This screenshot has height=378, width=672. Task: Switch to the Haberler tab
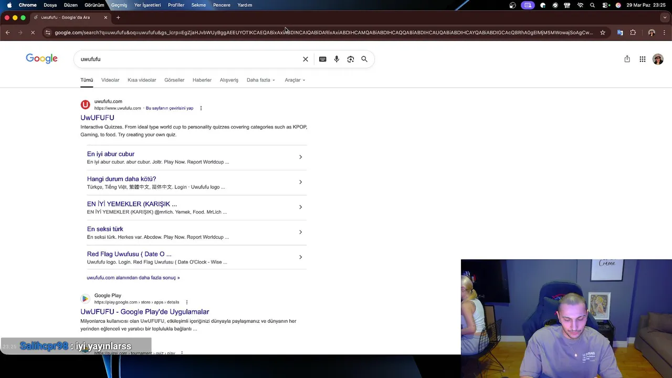tap(202, 80)
